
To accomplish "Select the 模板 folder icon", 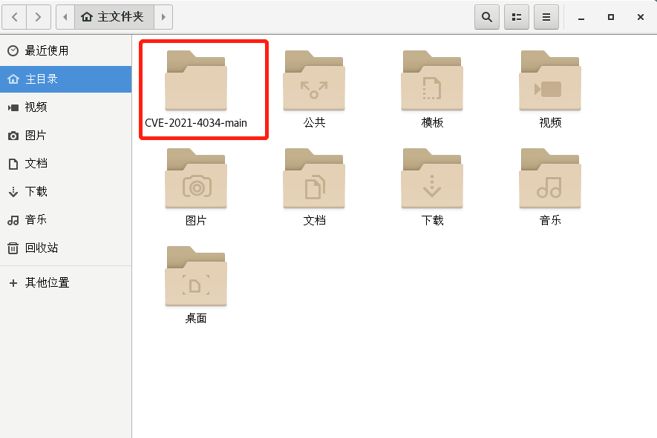I will (x=432, y=81).
